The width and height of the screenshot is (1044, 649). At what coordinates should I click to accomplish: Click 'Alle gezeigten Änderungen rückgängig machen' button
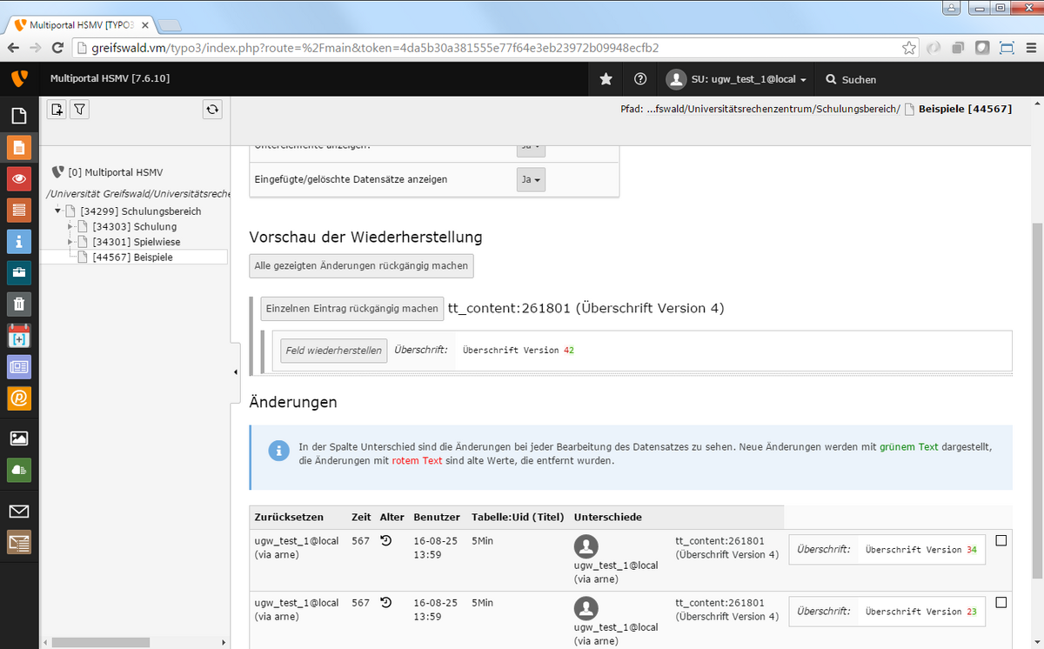click(x=361, y=265)
